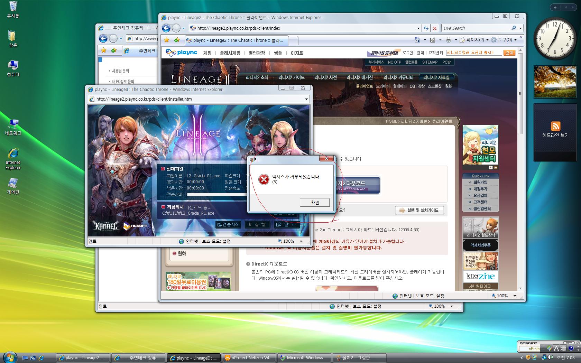Click the Live Search input field
This screenshot has height=363, width=581.
(x=476, y=28)
